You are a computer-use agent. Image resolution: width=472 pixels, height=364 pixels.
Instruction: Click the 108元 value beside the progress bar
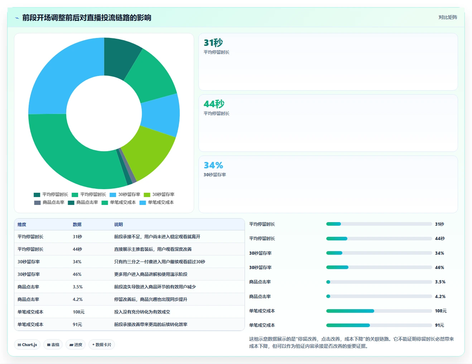tap(441, 311)
